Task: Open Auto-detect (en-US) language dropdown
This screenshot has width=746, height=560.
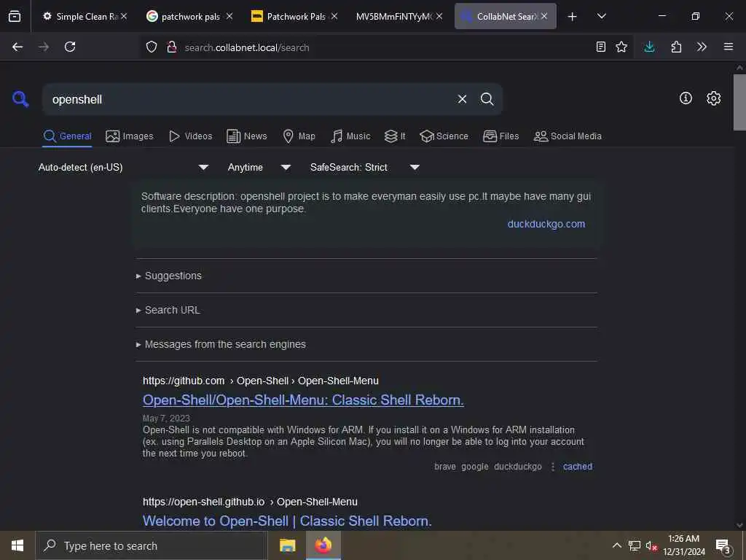Action: (123, 167)
